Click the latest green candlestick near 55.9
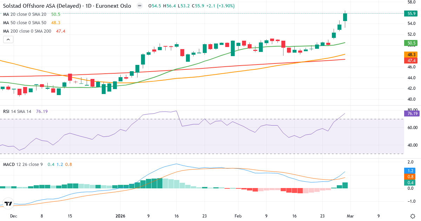 coord(345,17)
